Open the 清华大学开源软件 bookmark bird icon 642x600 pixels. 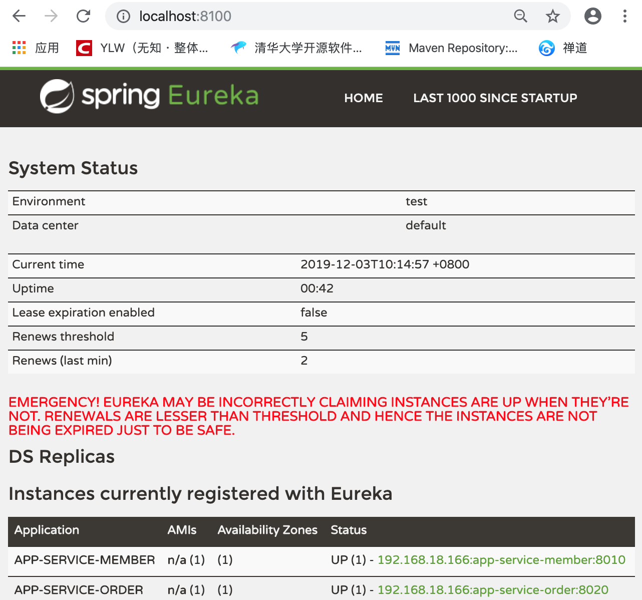click(x=238, y=48)
